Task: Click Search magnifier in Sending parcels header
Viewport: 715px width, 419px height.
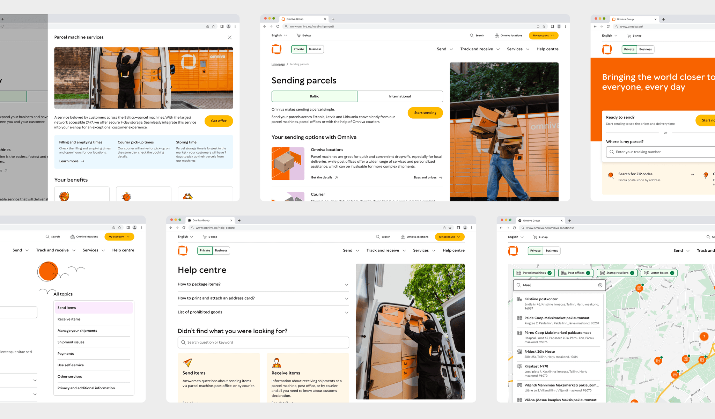Action: pos(472,36)
